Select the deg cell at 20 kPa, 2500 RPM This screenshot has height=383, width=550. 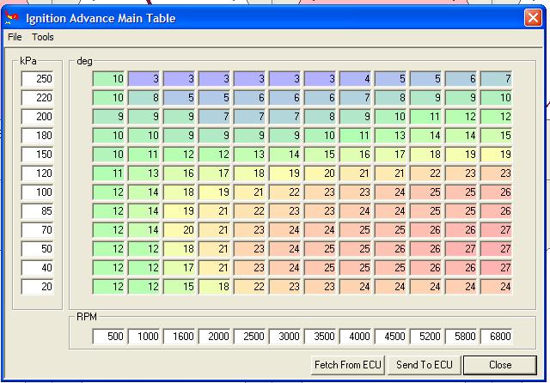coord(249,287)
